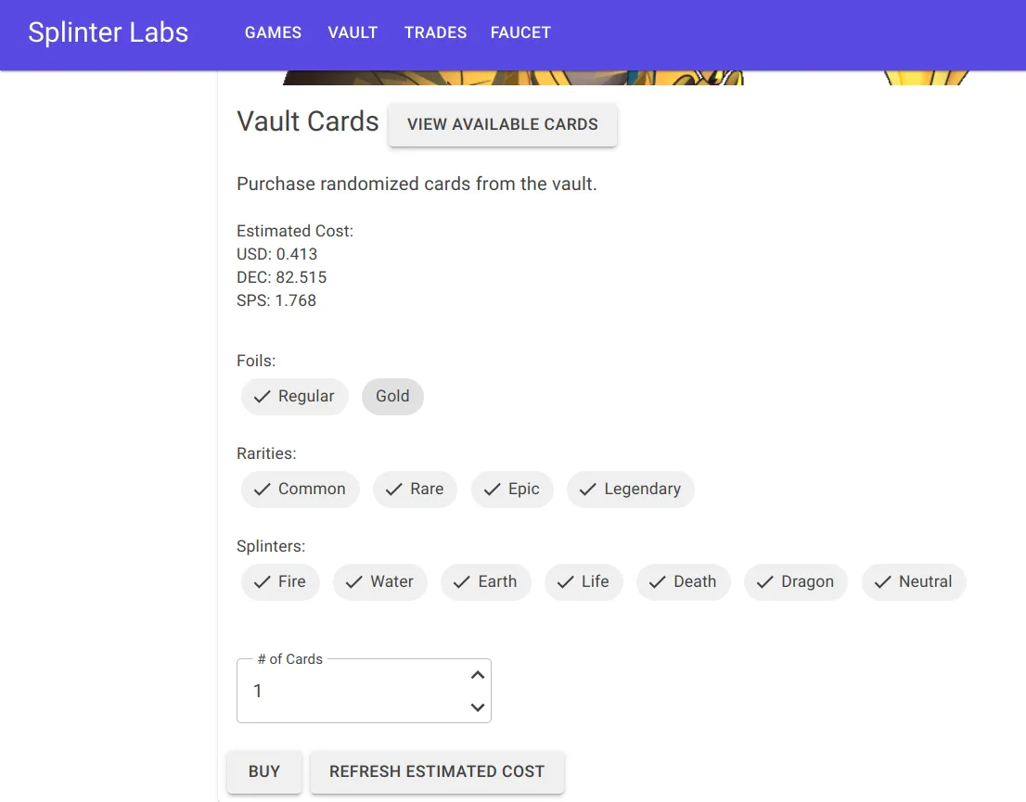This screenshot has width=1026, height=802.
Task: Navigate to TRADES page
Action: point(435,32)
